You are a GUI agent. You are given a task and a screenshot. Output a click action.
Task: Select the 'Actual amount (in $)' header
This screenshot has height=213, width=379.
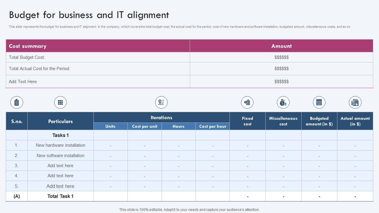coord(355,121)
